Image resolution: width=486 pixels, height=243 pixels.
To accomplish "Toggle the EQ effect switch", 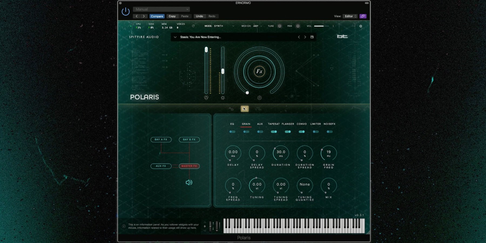I will pos(232,132).
